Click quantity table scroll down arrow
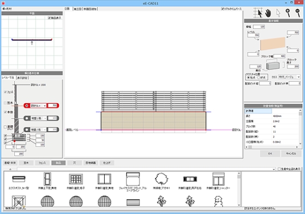 click(300, 144)
